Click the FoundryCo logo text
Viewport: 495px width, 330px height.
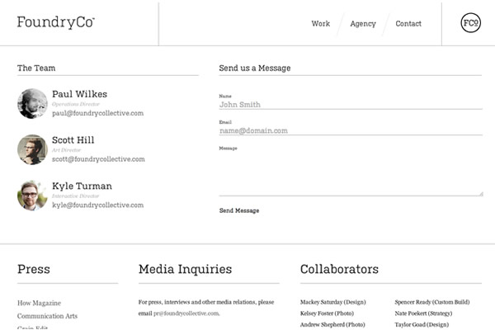click(55, 23)
